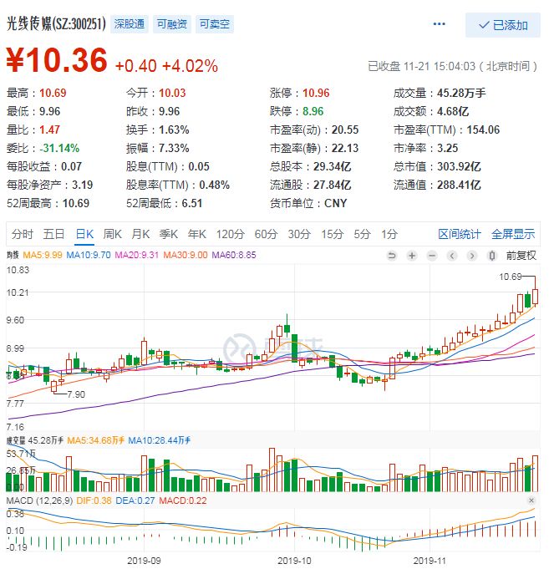The width and height of the screenshot is (549, 569).
Task: Click the 委比 -31.14% value
Action: click(59, 148)
